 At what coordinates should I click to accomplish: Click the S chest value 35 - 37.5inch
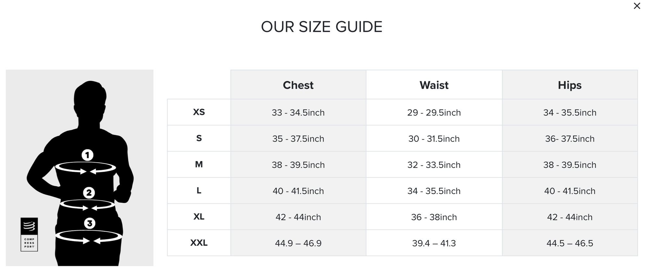click(x=298, y=139)
